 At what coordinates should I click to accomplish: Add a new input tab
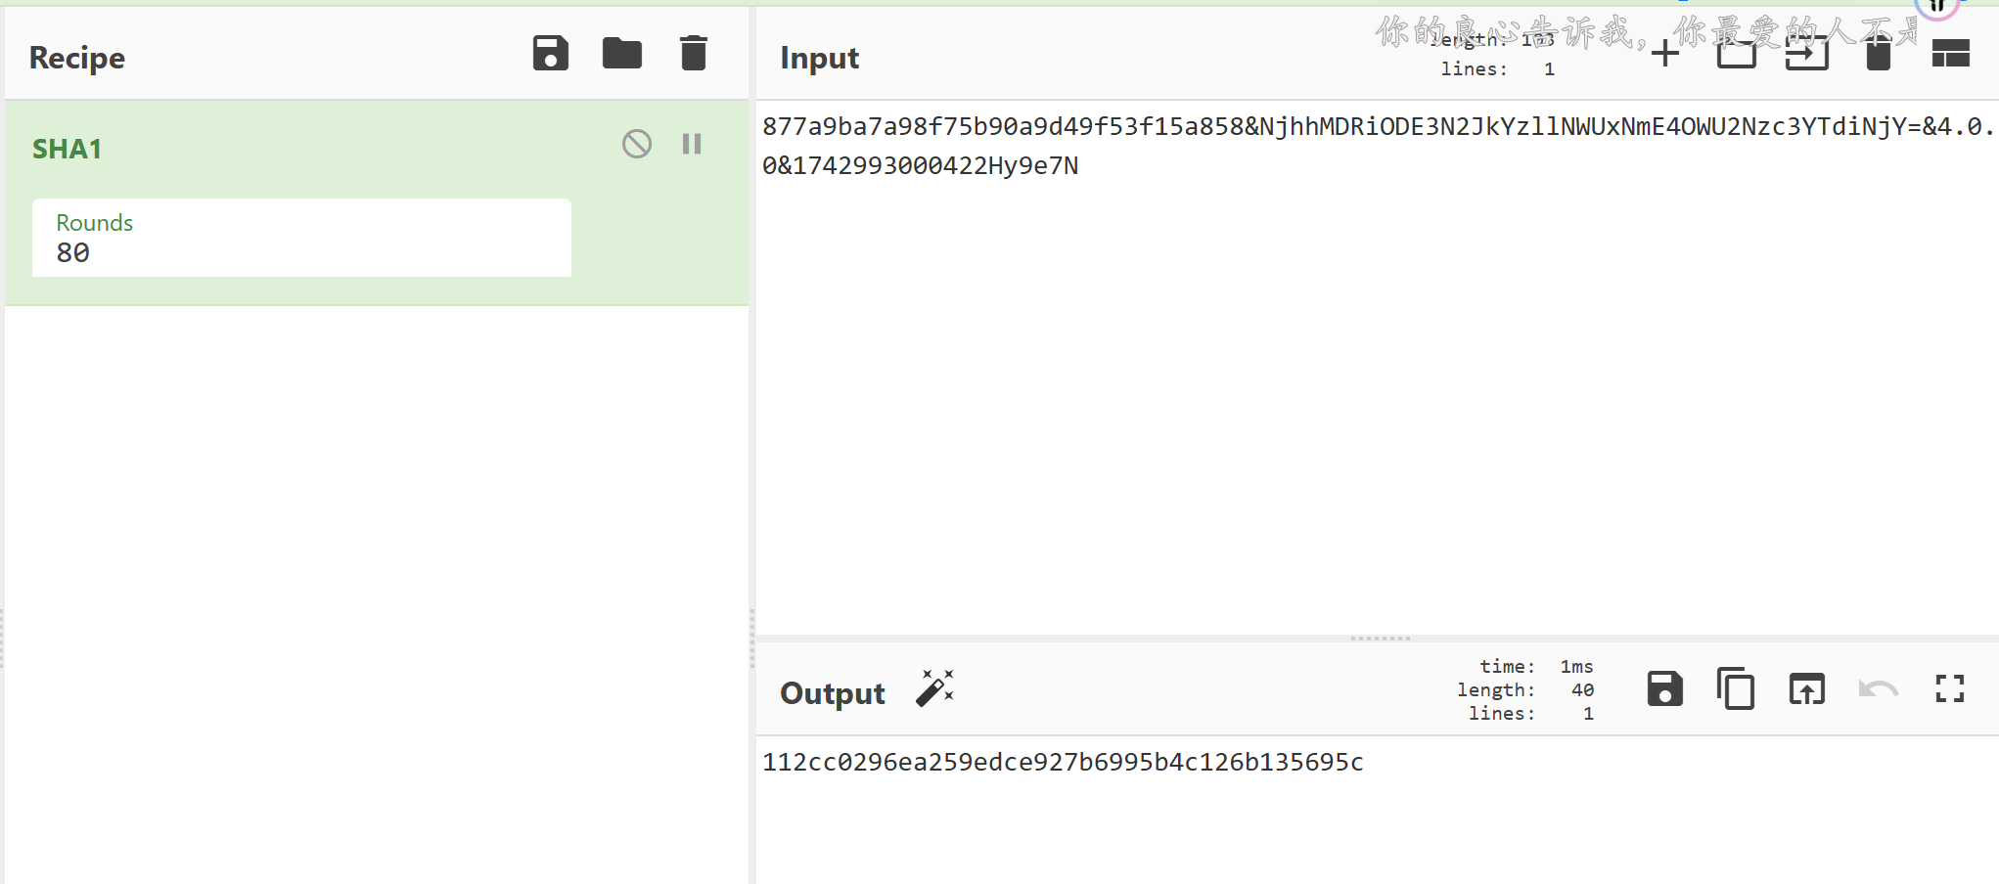point(1664,54)
